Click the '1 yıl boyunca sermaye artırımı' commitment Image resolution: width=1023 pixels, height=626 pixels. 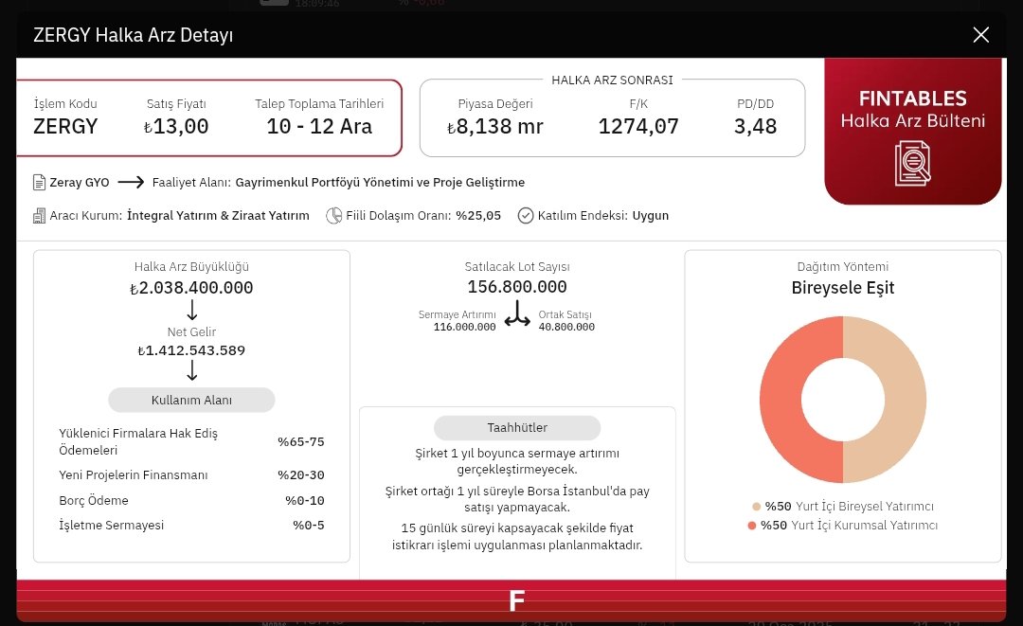(x=517, y=461)
